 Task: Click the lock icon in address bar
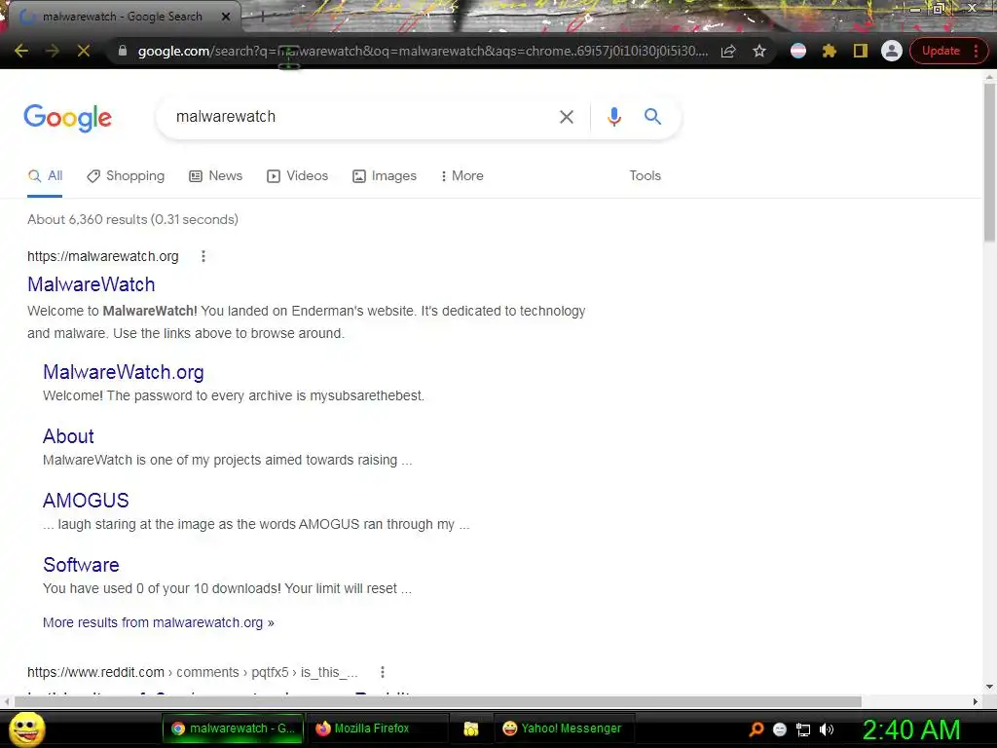tap(123, 51)
